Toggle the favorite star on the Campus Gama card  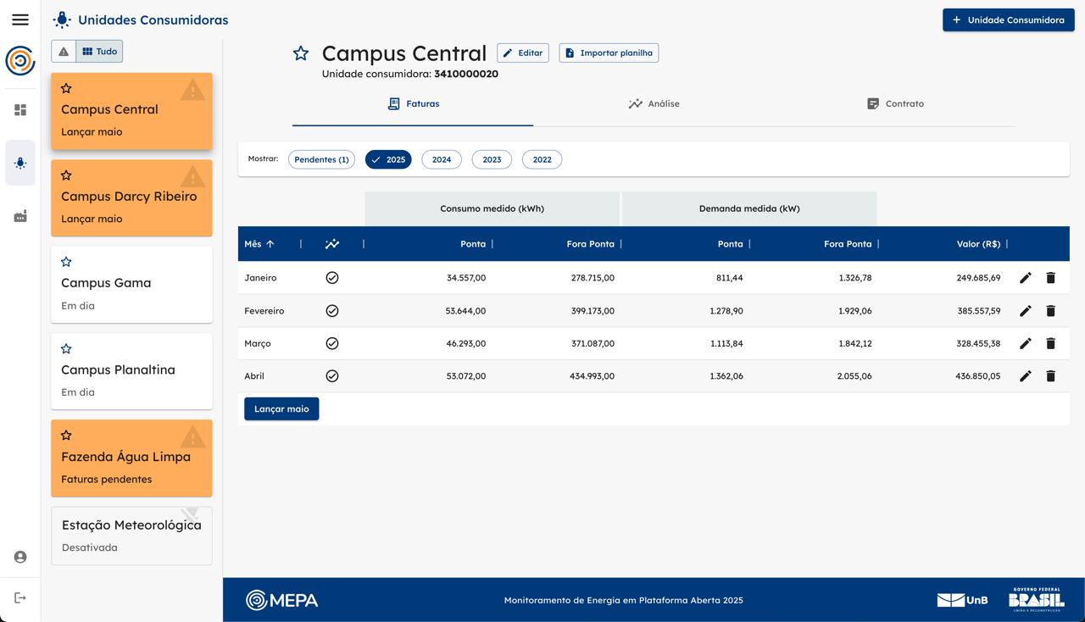tap(66, 262)
